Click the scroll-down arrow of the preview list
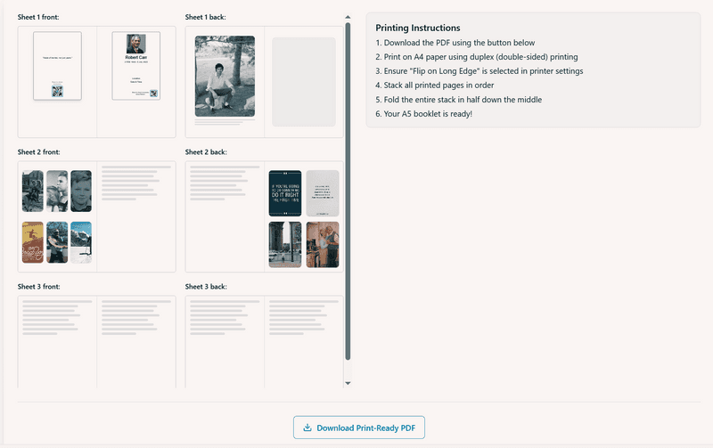This screenshot has height=448, width=713. coord(348,383)
